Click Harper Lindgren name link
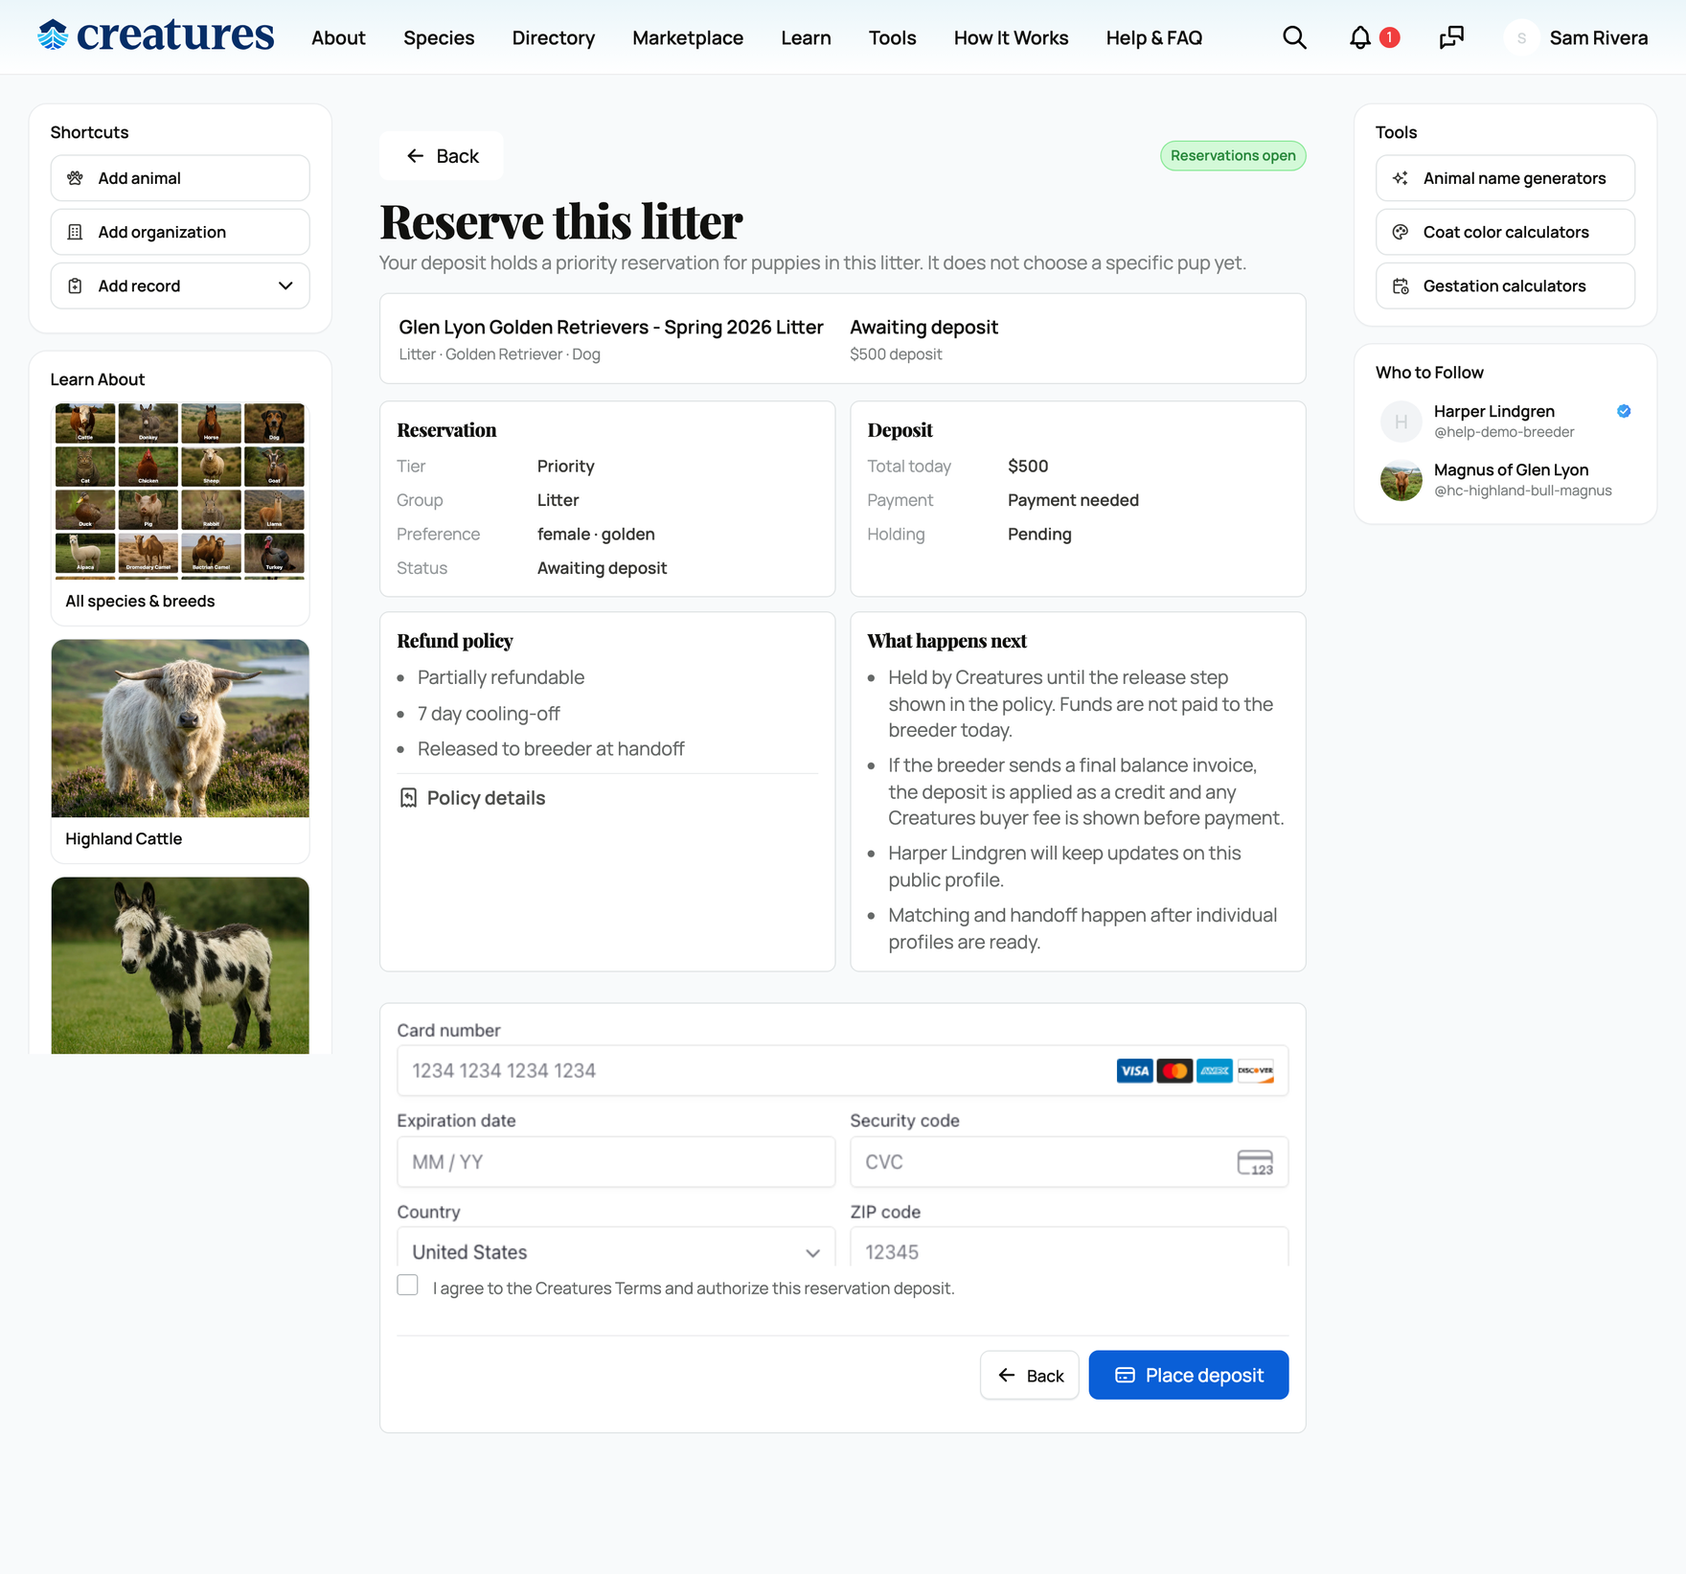The image size is (1686, 1574). tap(1493, 411)
